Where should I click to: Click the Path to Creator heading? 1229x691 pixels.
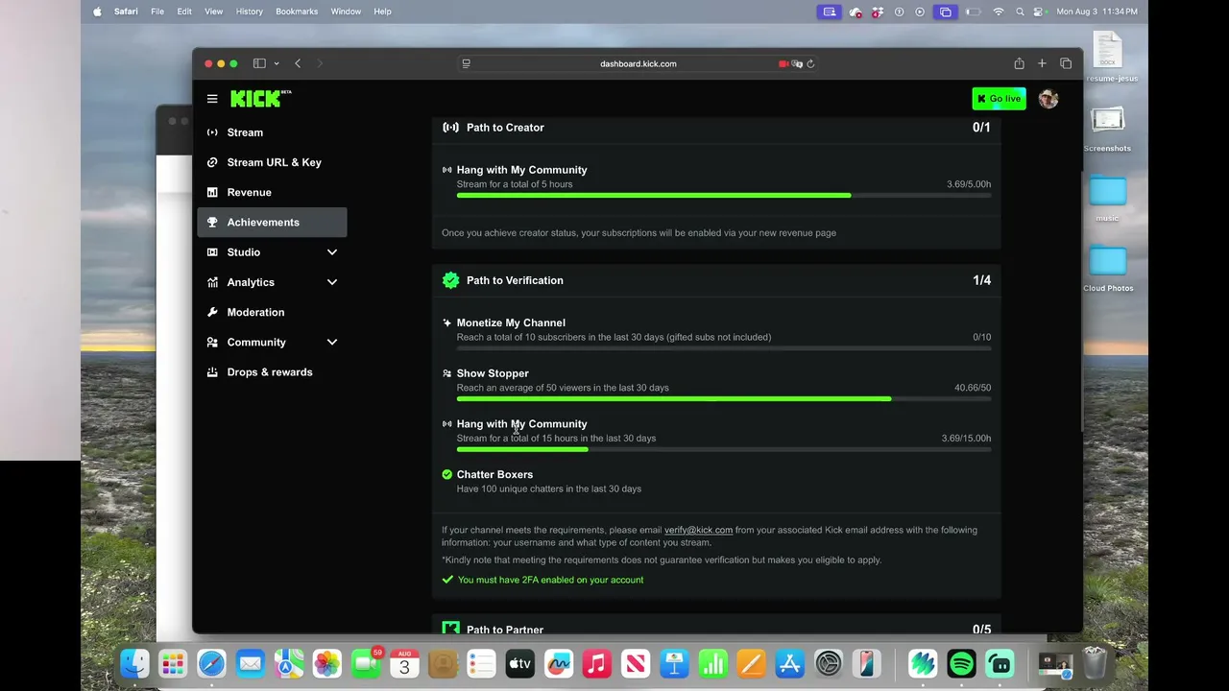pyautogui.click(x=505, y=128)
